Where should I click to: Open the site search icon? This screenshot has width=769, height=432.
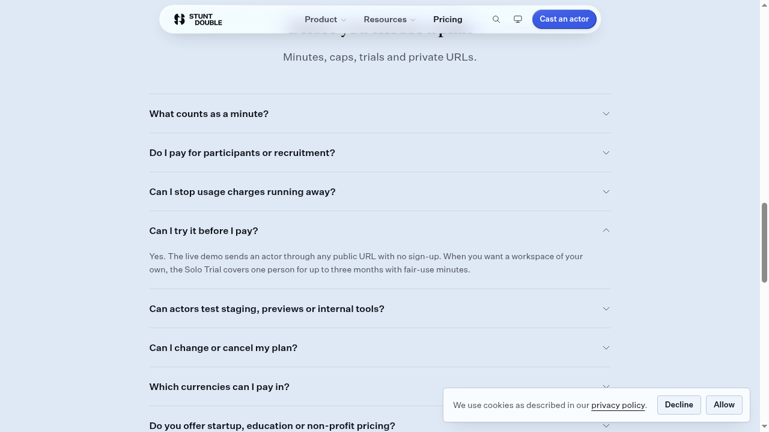tap(496, 19)
